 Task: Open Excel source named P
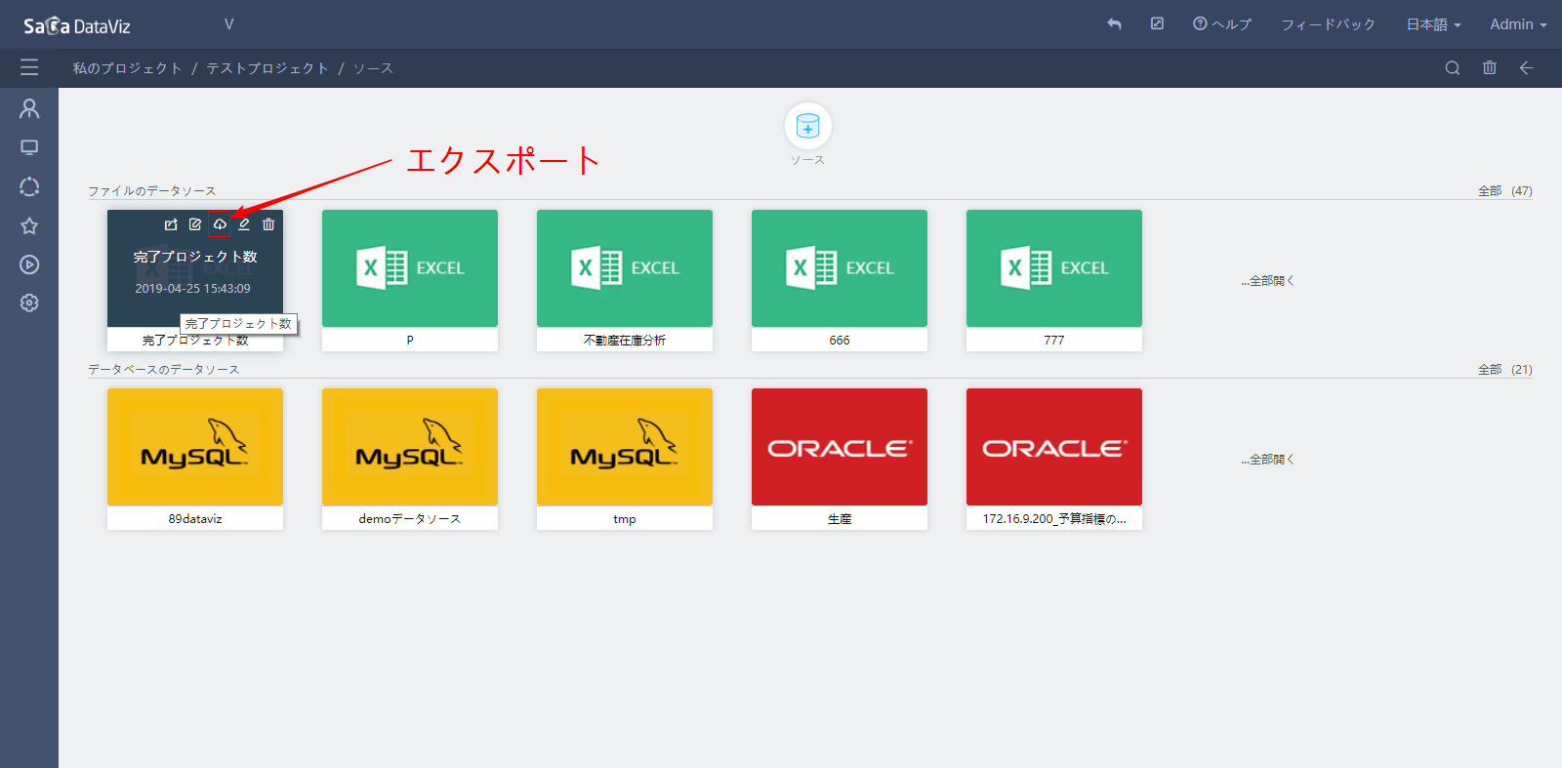[410, 280]
